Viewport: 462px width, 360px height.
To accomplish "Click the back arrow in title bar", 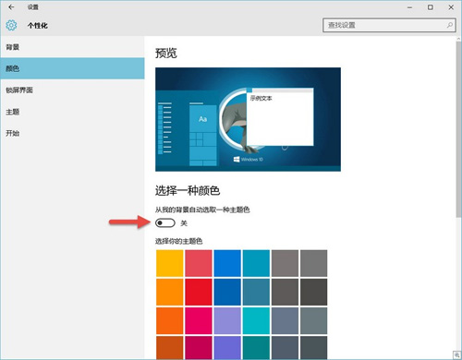I will point(11,7).
